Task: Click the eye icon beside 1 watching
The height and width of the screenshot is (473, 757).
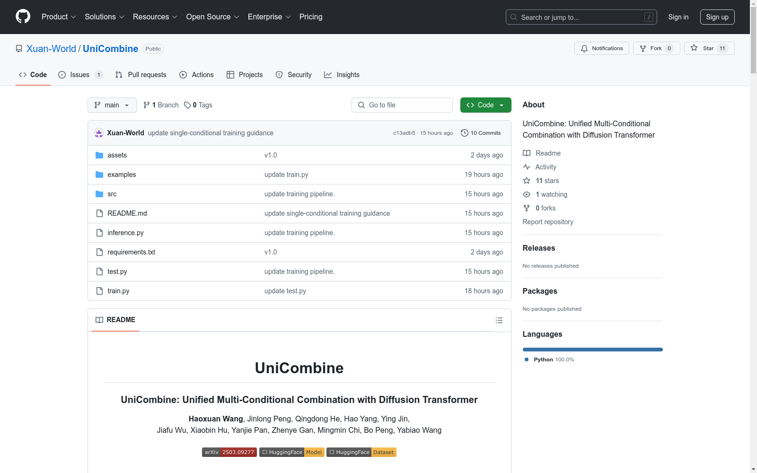Action: pos(527,194)
